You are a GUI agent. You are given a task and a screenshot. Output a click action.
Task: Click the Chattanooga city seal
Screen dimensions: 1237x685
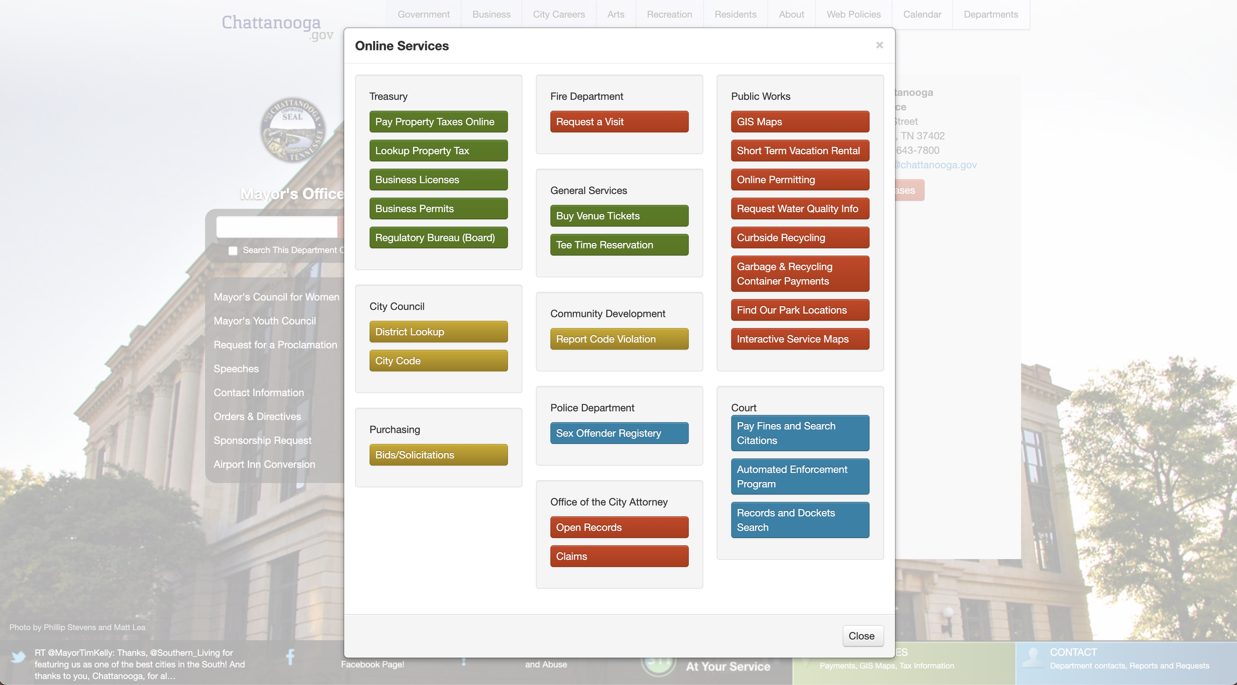[x=292, y=131]
